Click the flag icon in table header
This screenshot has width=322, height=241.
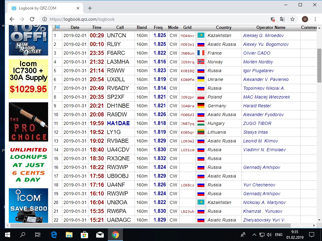click(x=57, y=27)
